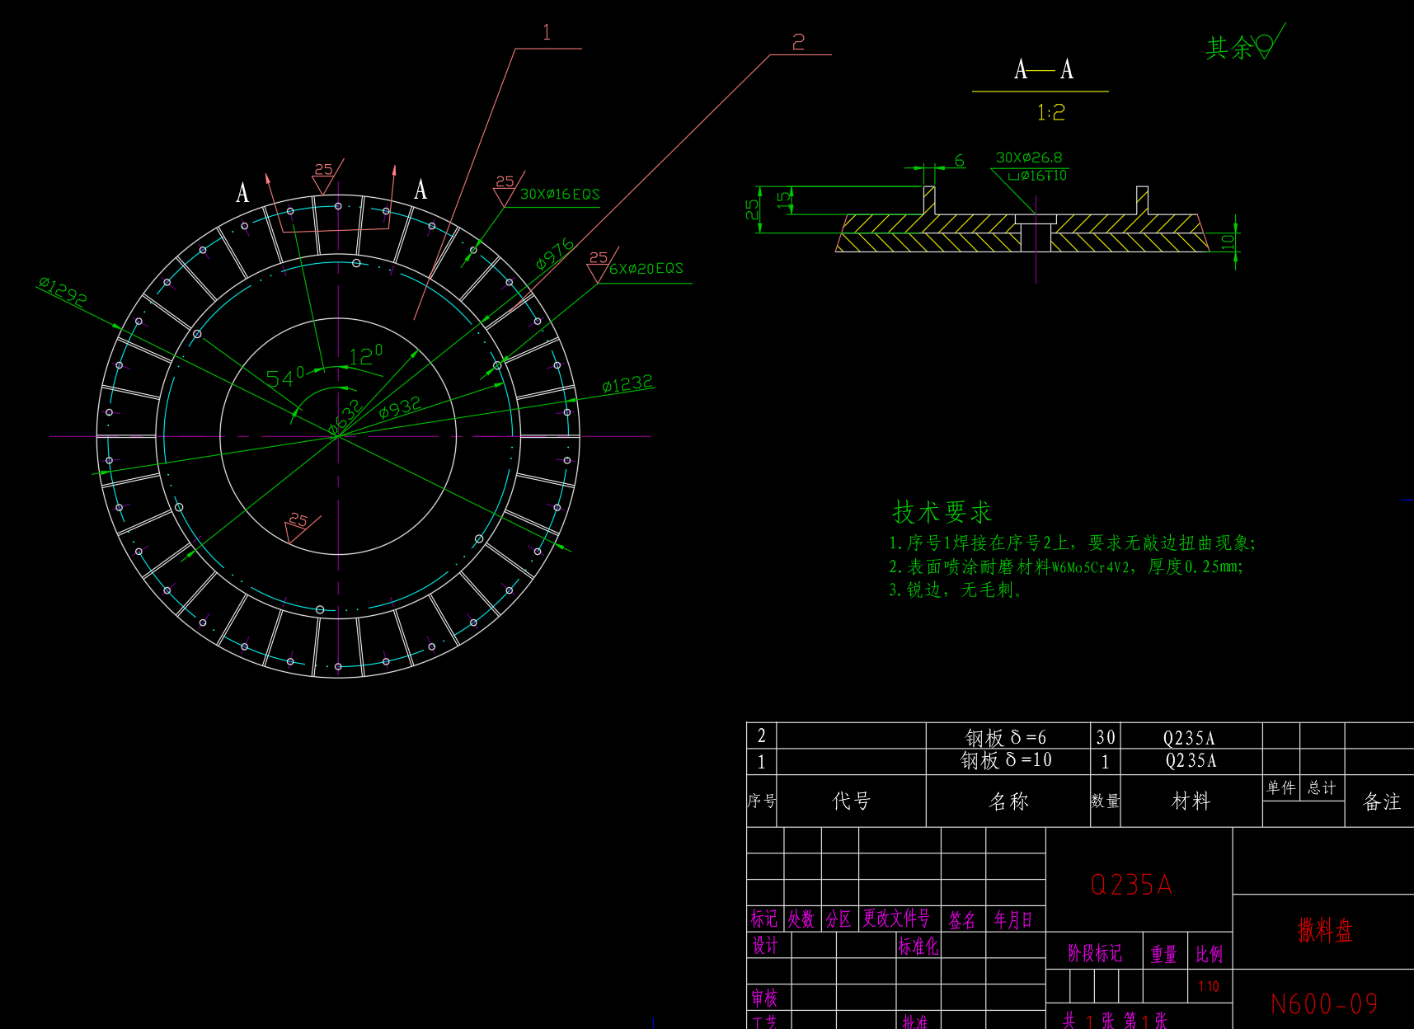
Task: Click the 标记 label in the title block
Action: (763, 919)
